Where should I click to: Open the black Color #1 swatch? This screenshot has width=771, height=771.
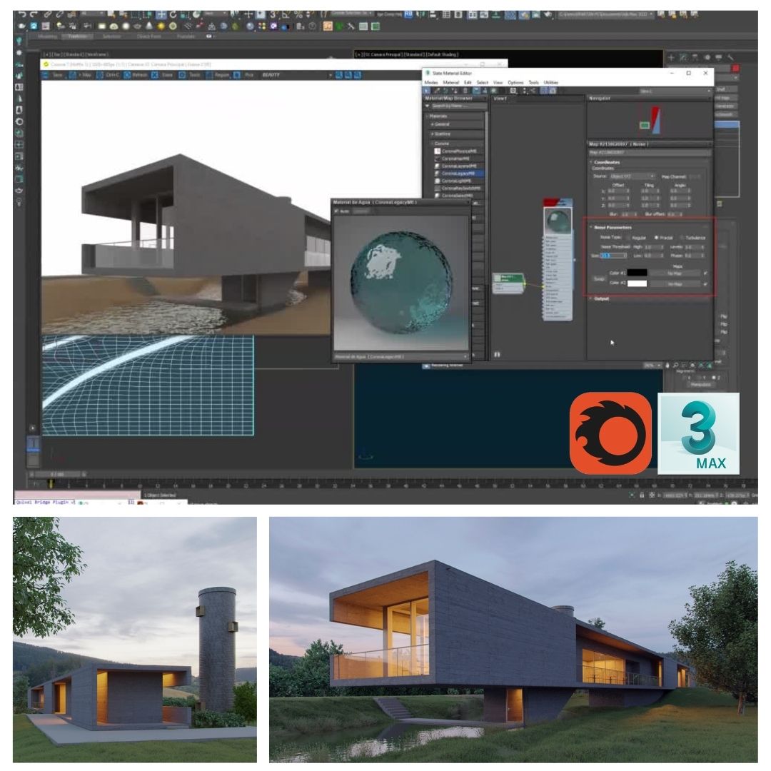point(637,273)
